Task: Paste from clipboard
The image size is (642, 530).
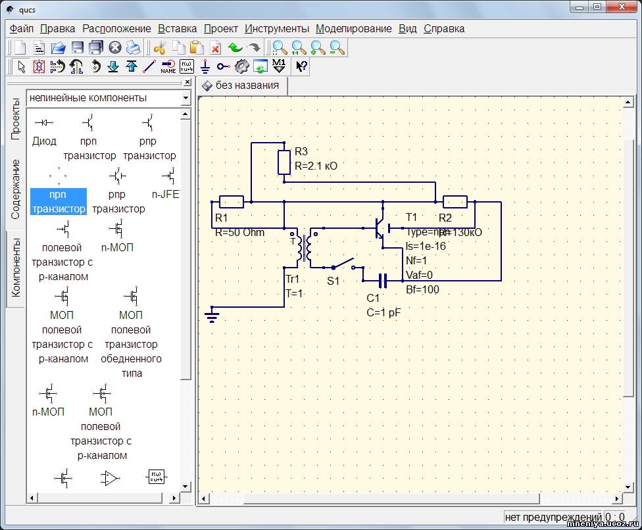Action: [x=197, y=48]
